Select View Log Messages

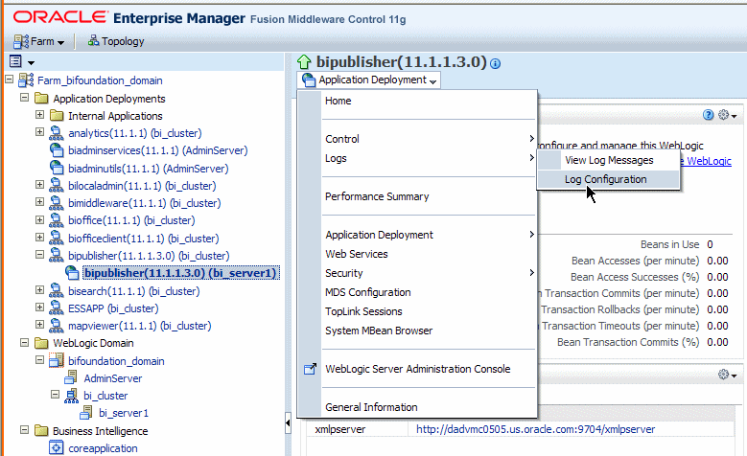pyautogui.click(x=608, y=160)
